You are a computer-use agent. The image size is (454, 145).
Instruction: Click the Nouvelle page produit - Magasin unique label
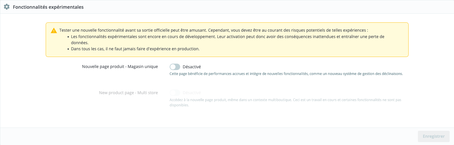point(120,67)
